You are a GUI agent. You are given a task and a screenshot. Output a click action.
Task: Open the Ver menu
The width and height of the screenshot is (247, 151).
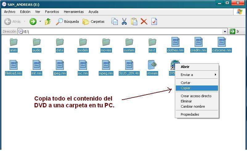pos(38,12)
